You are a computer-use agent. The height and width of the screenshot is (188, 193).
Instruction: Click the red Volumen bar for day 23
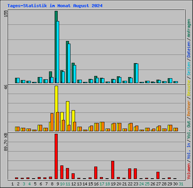[135, 174]
